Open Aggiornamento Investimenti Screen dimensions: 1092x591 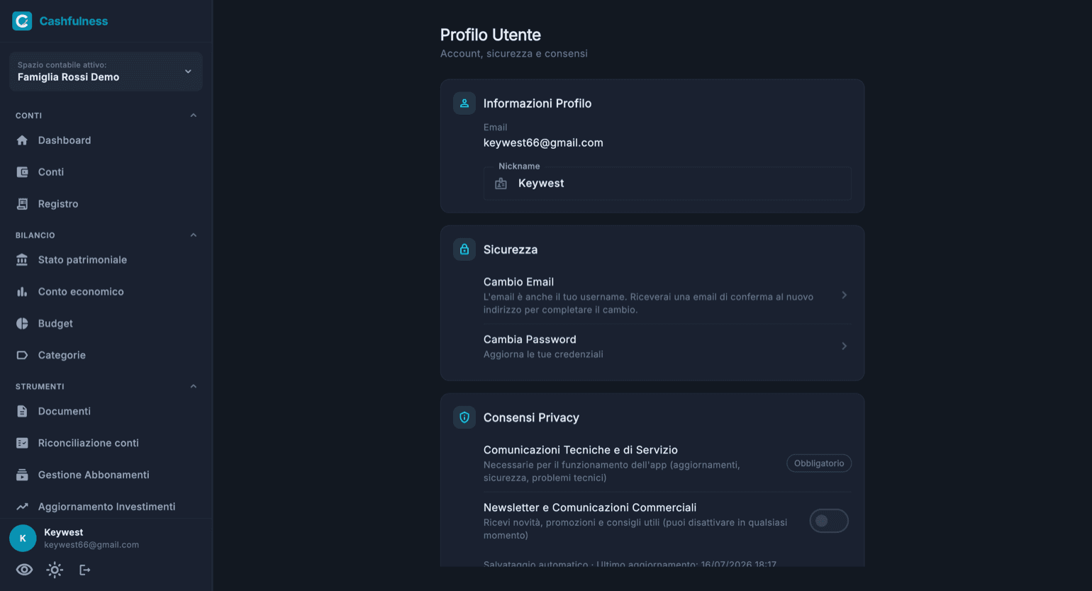[x=106, y=507]
